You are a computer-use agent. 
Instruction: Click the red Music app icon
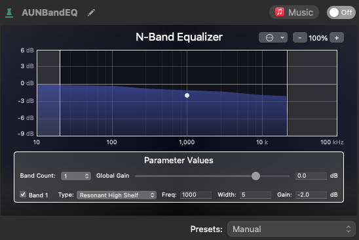point(280,12)
